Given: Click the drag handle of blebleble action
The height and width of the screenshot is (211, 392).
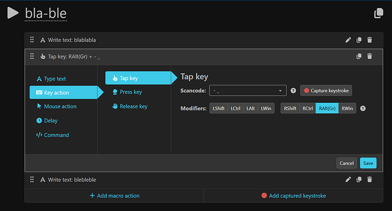Looking at the screenshot, I should pos(32,180).
